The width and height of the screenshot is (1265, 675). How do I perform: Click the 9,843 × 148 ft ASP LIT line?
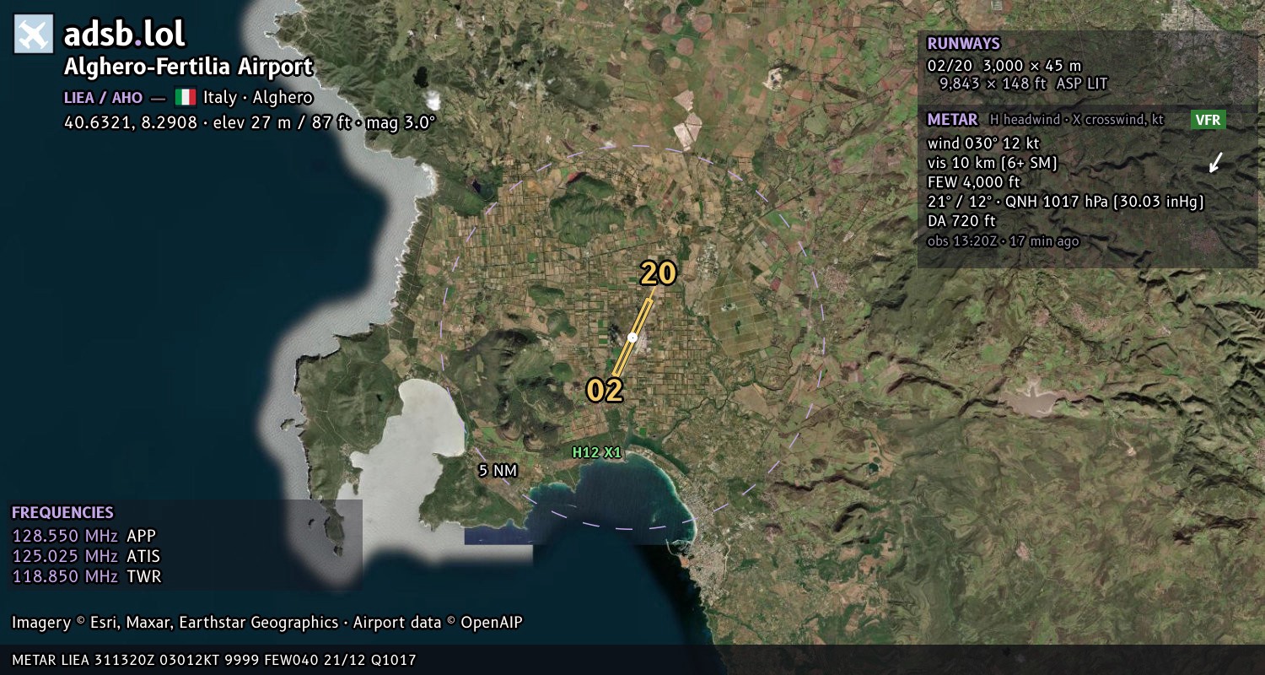point(1023,84)
